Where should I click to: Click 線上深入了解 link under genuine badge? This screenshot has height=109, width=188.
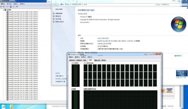(181, 77)
